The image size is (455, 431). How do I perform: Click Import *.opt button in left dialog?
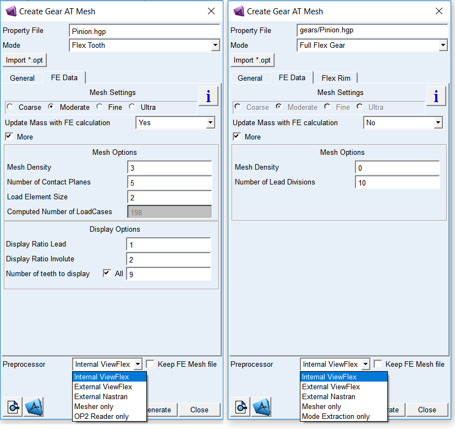(24, 60)
